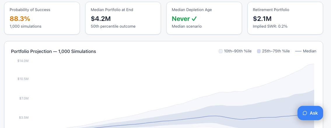This screenshot has width=331, height=128.
Task: Toggle the Median series legend label
Action: 309,51
